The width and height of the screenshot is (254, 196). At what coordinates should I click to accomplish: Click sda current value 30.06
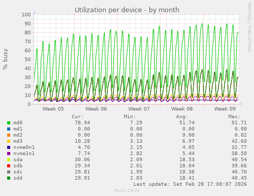click(x=82, y=160)
